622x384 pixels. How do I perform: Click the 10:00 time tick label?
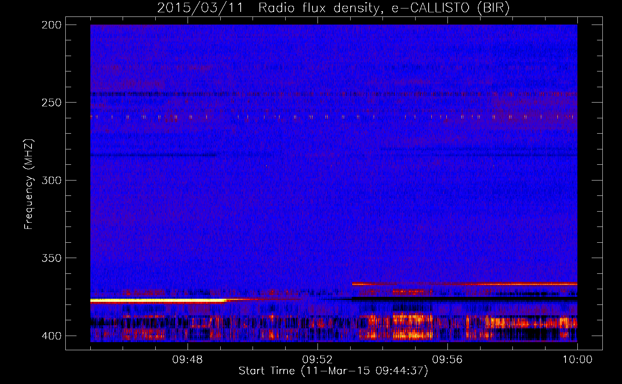click(x=577, y=359)
